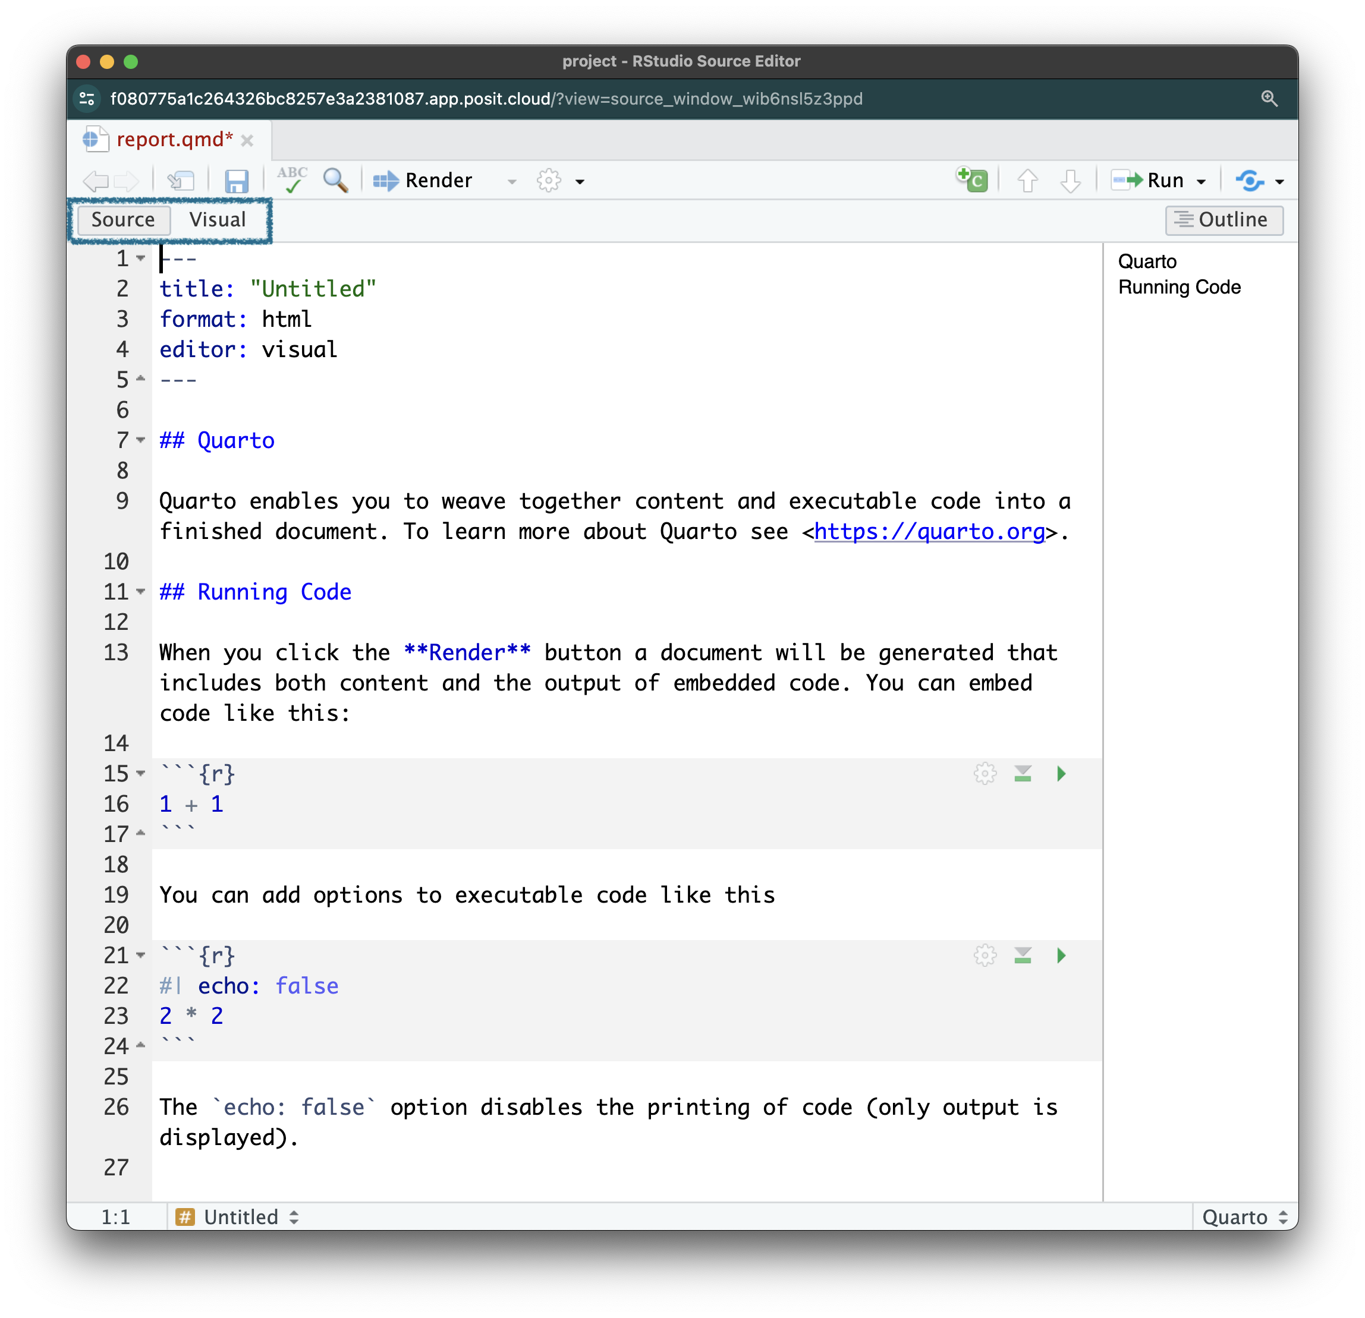
Task: Open chunk options gear for 2 * 2 chunk
Action: (x=985, y=956)
